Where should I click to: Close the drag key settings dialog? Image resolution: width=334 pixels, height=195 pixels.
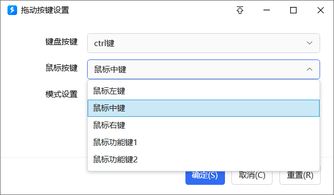point(320,10)
